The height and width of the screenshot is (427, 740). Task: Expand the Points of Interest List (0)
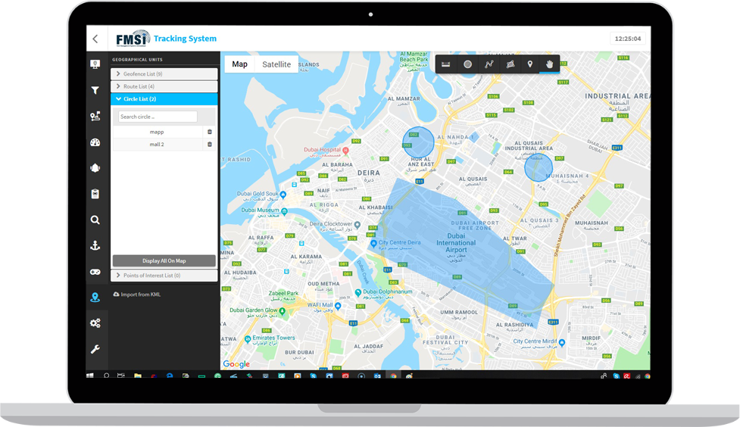164,276
